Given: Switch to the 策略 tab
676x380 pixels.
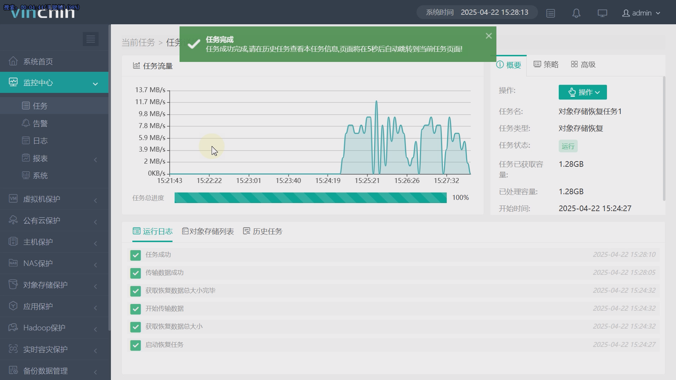Looking at the screenshot, I should (546, 65).
